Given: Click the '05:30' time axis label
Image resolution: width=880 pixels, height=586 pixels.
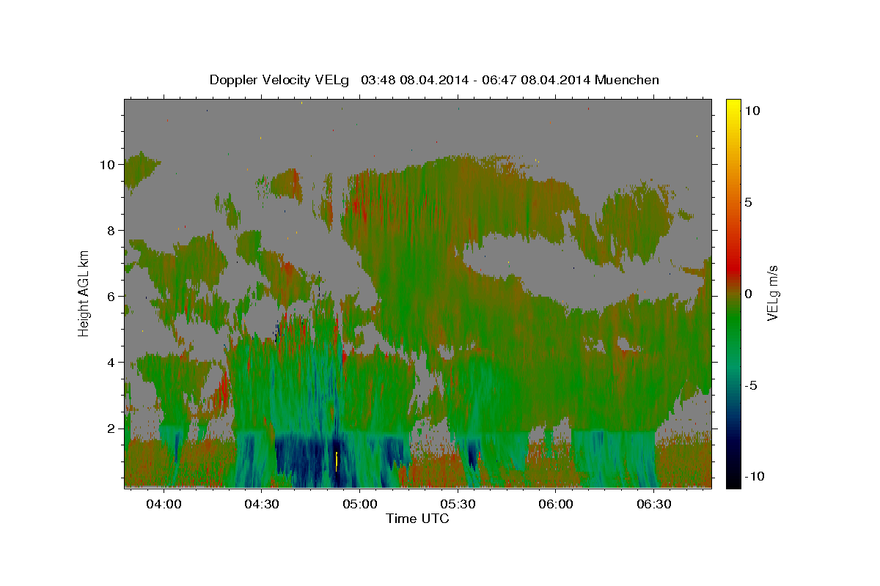Looking at the screenshot, I should coord(458,505).
